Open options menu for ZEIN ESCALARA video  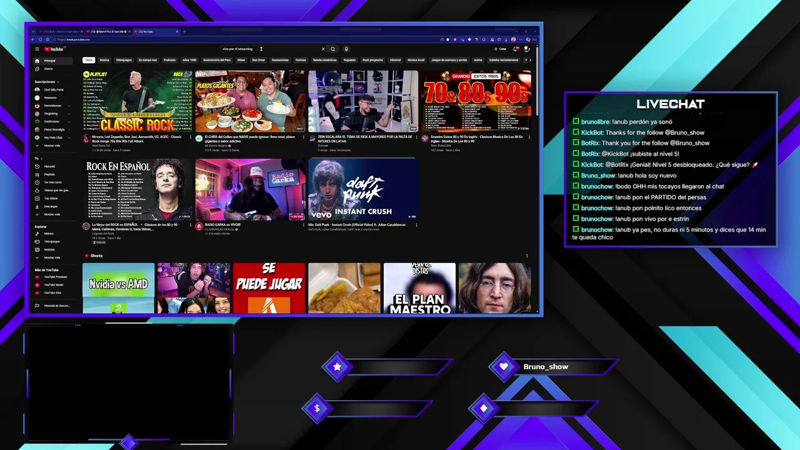click(x=416, y=137)
